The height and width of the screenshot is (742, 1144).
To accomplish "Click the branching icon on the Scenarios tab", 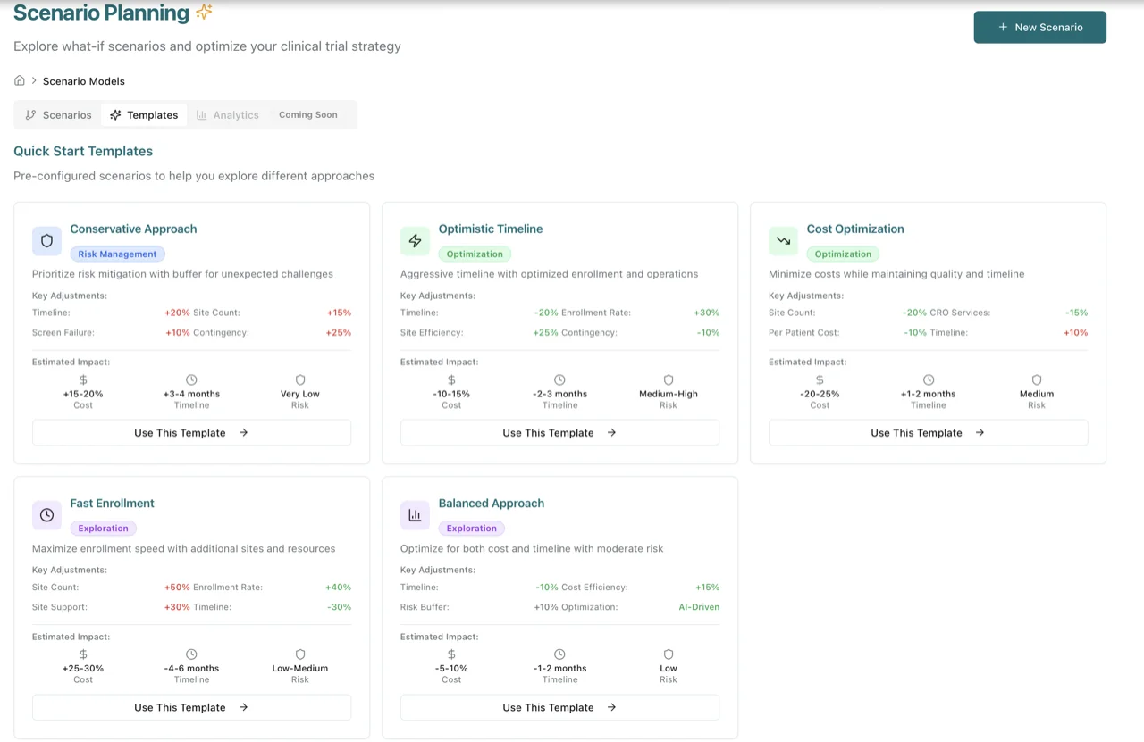I will tap(31, 114).
